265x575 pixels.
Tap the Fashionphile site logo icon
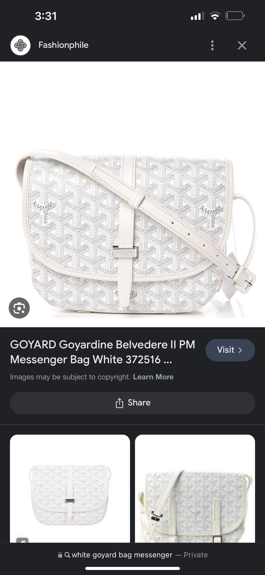(x=20, y=45)
